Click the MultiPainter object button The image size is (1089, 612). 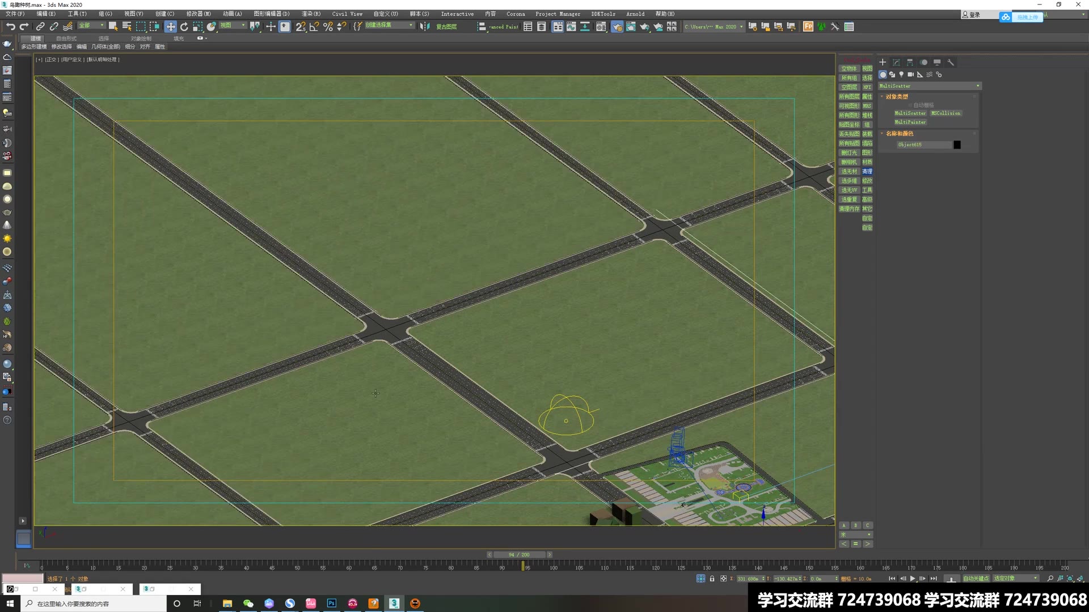[910, 122]
